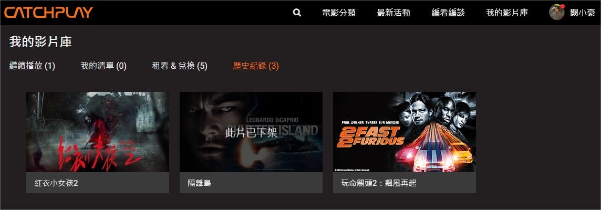The width and height of the screenshot is (601, 210).
Task: Open 電影分類 menu
Action: (339, 13)
